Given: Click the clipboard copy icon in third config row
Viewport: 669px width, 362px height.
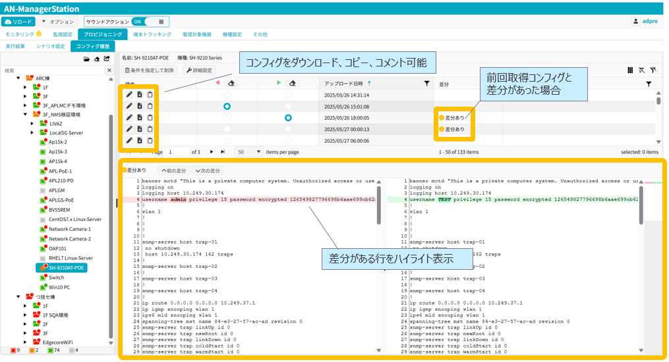Looking at the screenshot, I should pos(150,118).
